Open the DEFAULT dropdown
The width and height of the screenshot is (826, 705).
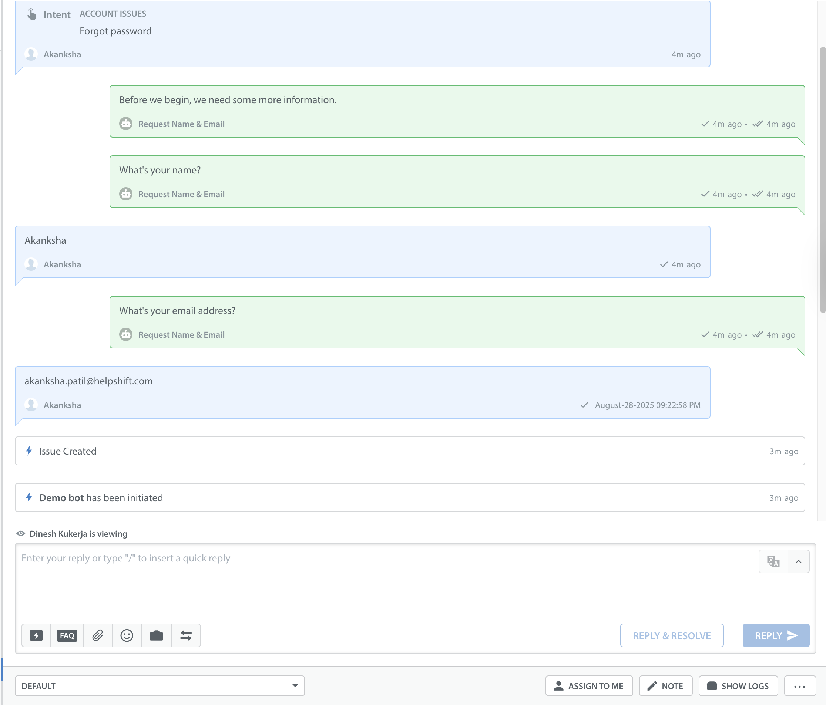[160, 685]
